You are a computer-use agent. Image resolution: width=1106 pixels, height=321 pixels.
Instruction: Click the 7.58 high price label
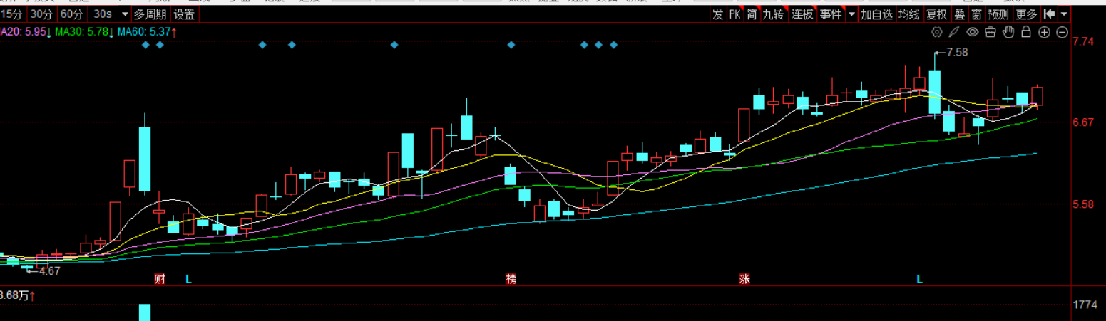click(958, 53)
